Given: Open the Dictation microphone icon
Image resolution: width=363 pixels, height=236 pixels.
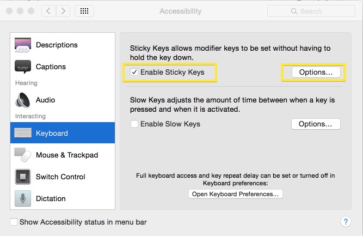Looking at the screenshot, I should (x=23, y=198).
